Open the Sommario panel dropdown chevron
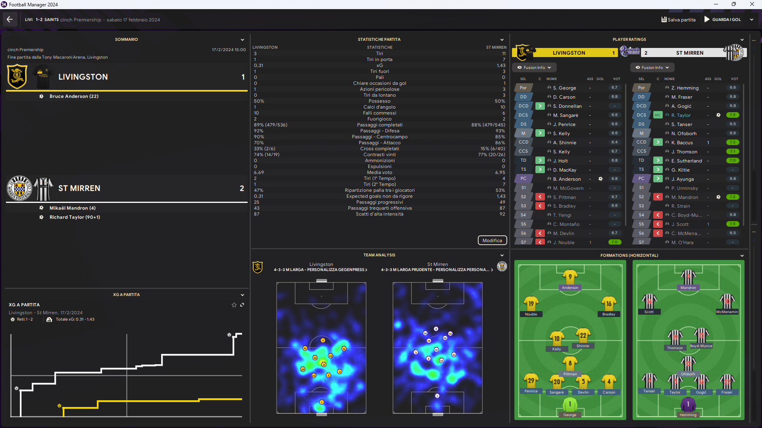 242,40
